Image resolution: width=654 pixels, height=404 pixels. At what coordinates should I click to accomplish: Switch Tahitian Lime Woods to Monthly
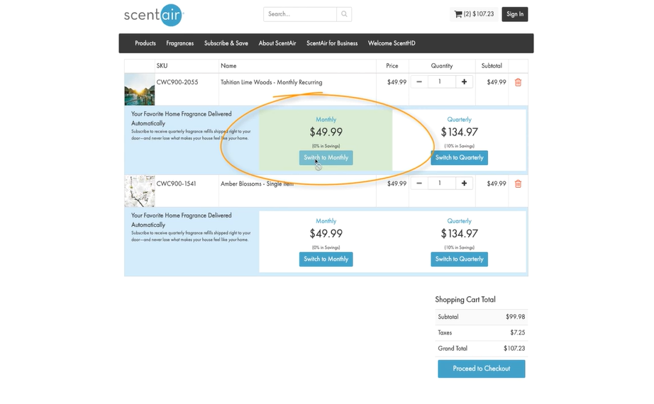[x=326, y=157]
